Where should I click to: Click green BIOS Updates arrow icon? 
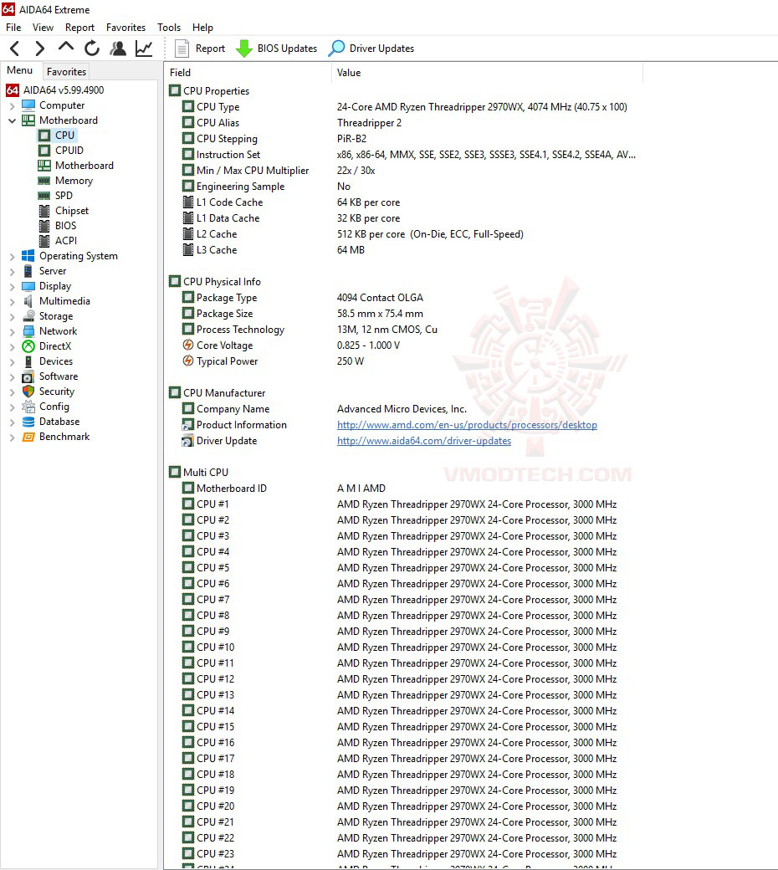click(244, 49)
